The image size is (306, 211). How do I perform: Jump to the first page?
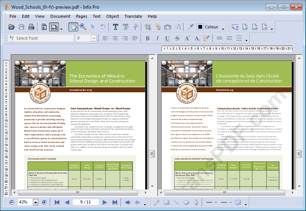(x=57, y=202)
